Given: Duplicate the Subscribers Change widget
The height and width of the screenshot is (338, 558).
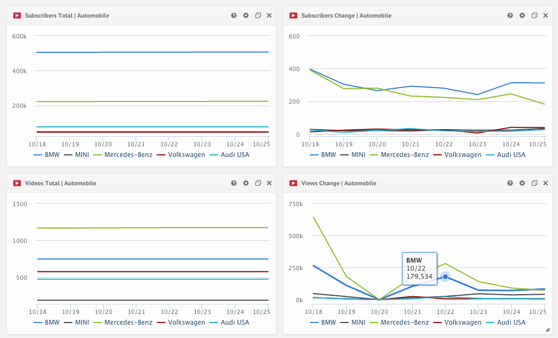Looking at the screenshot, I should click(534, 15).
